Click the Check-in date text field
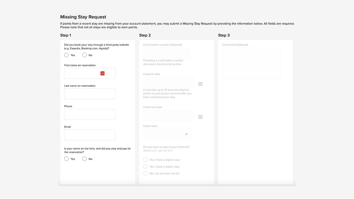 [x=168, y=83]
